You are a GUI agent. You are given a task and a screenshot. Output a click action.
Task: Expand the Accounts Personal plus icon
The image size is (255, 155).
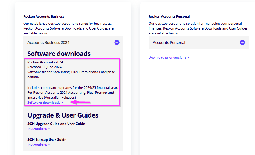point(242,43)
